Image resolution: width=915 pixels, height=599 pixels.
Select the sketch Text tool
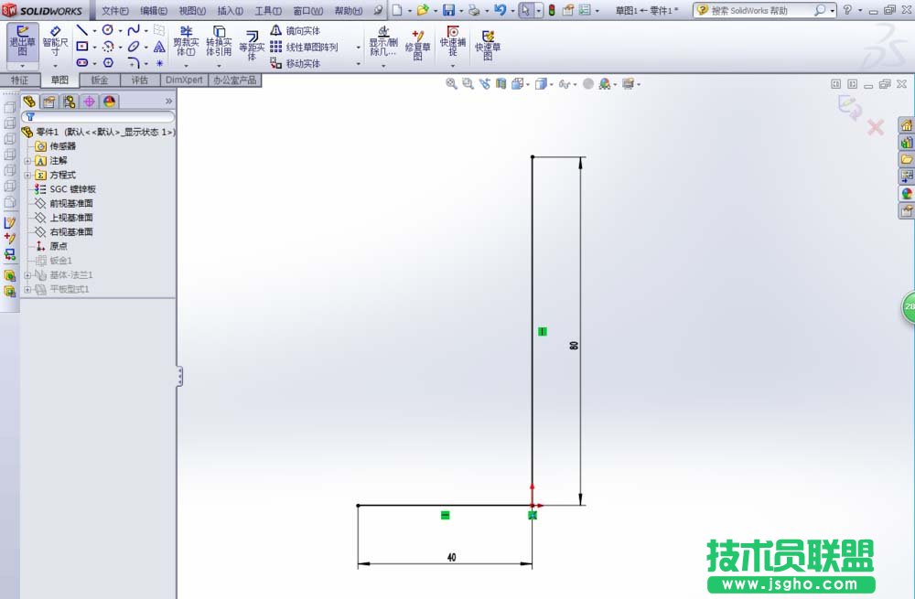pos(159,47)
